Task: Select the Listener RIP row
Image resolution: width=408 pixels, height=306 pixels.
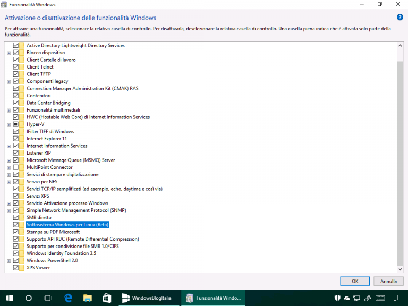Action: 38,153
